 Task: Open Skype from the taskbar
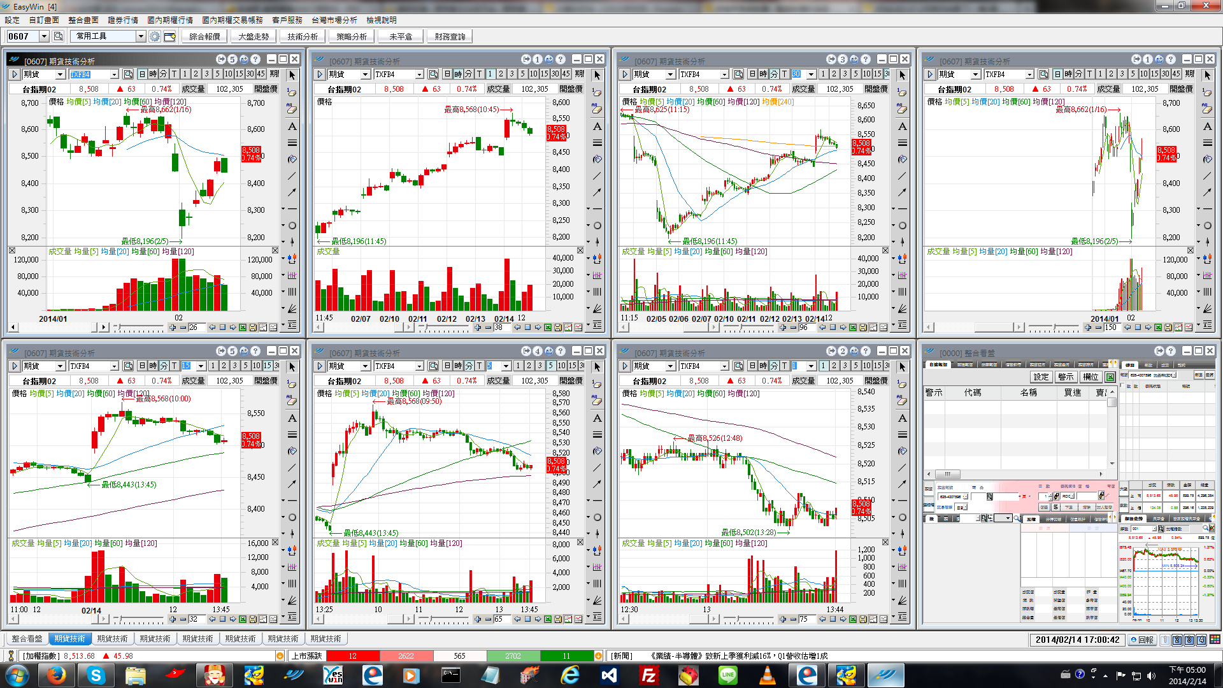coord(96,675)
